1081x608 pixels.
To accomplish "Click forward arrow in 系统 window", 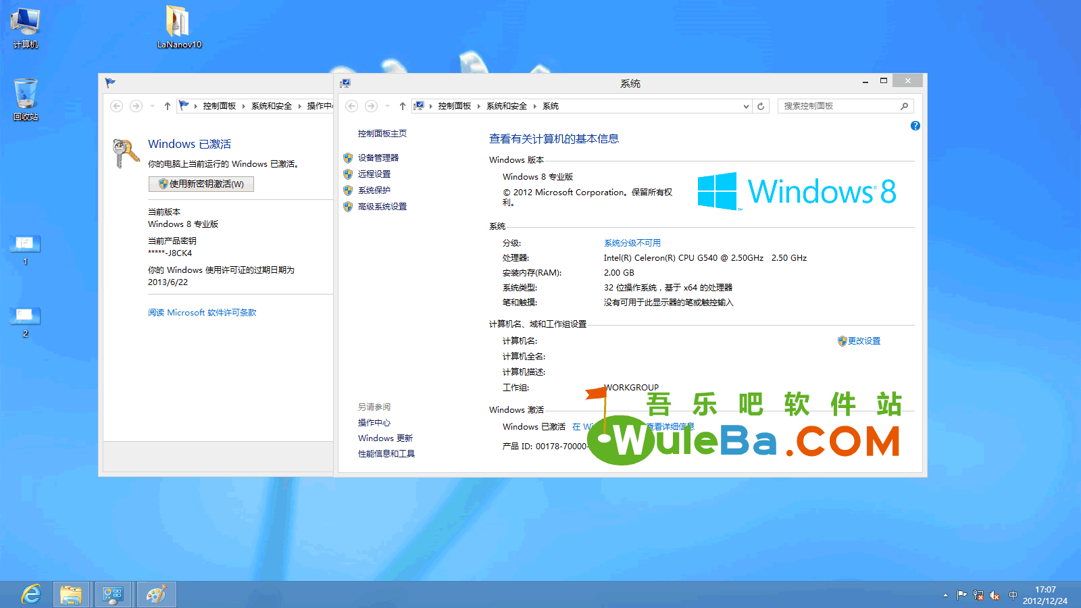I will [371, 106].
